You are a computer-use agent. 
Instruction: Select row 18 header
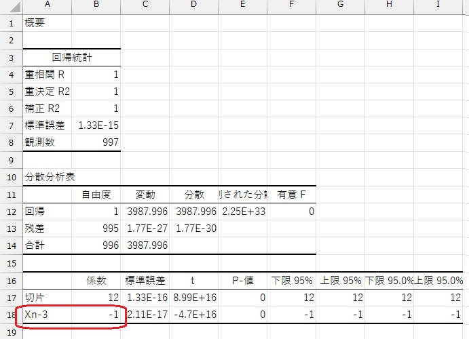pyautogui.click(x=10, y=315)
